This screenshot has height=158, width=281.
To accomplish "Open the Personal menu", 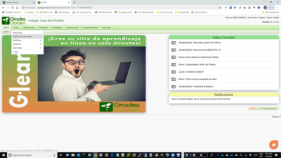I will click(43, 28).
